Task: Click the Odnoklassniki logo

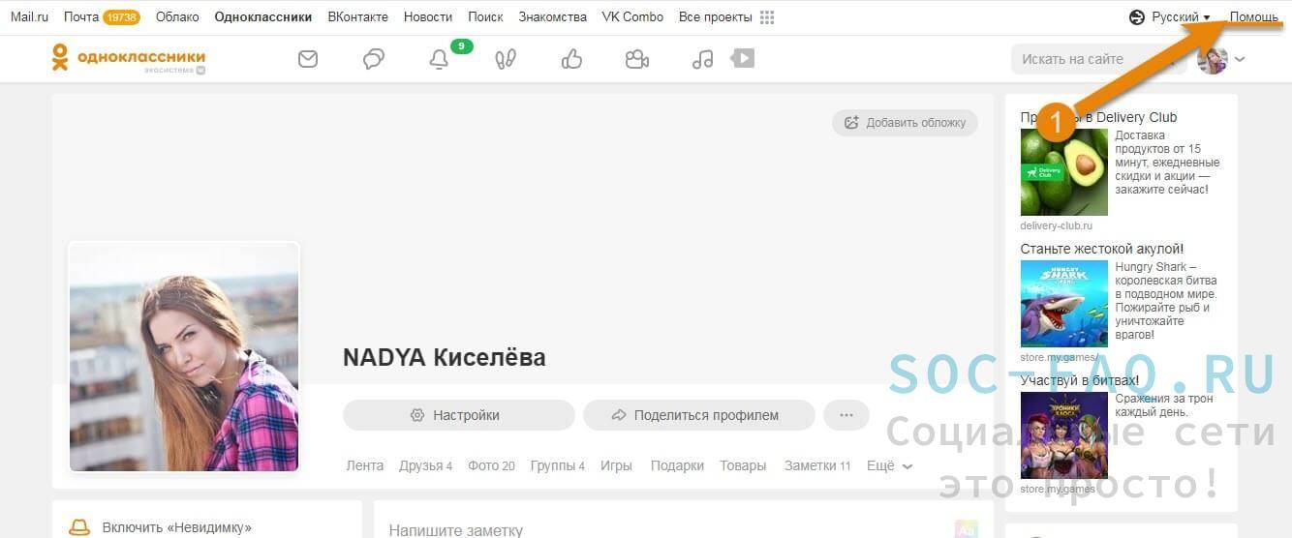Action: tap(128, 58)
